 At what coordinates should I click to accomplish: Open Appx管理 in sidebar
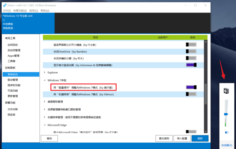13,56
